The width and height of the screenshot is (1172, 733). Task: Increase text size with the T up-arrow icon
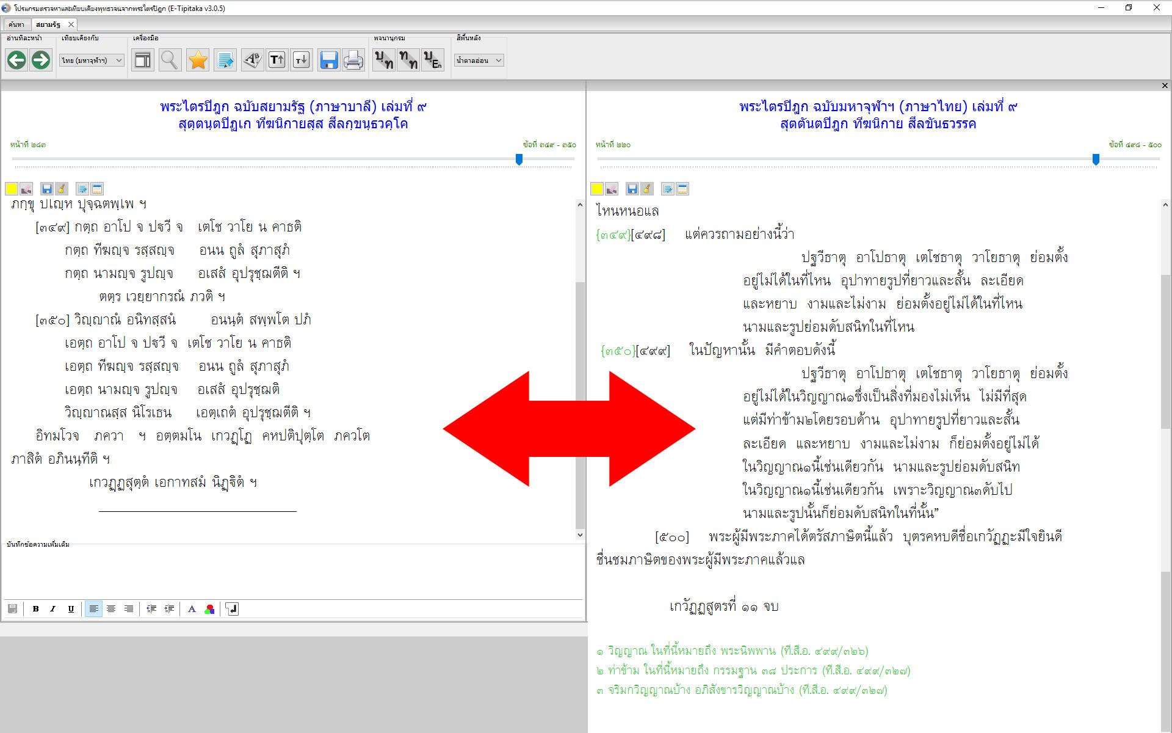[277, 60]
